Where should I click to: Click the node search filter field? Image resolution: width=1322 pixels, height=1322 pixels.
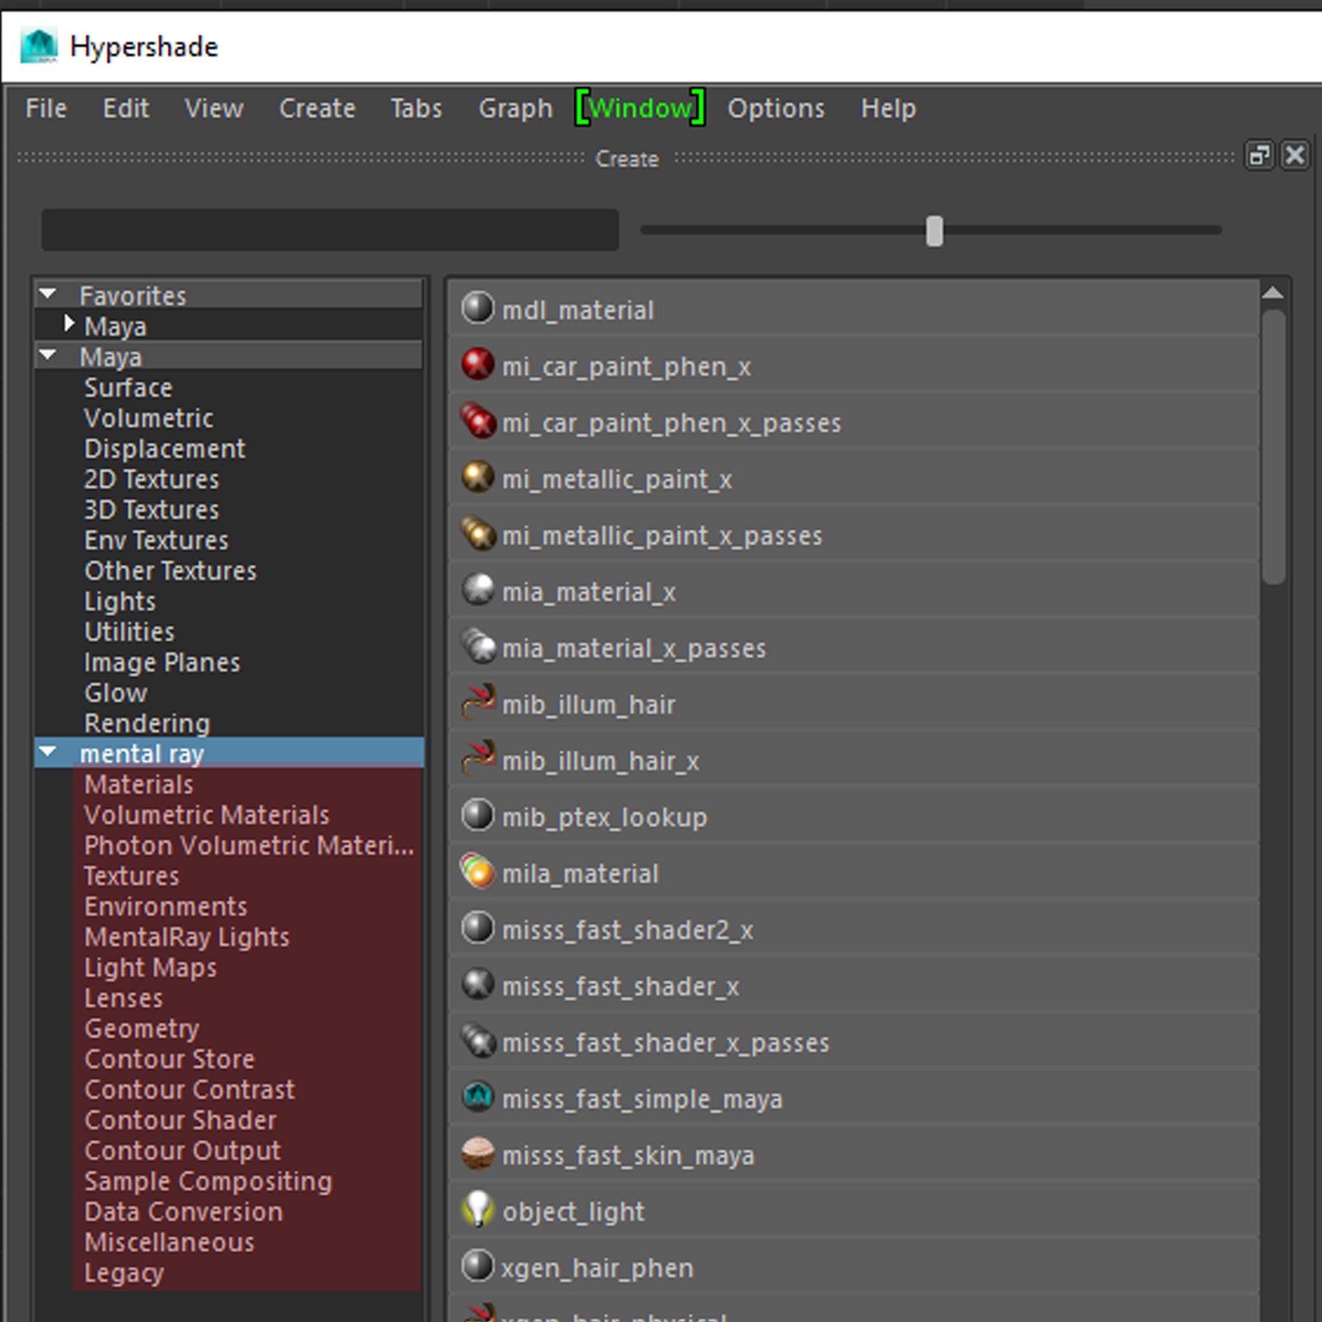tap(330, 230)
